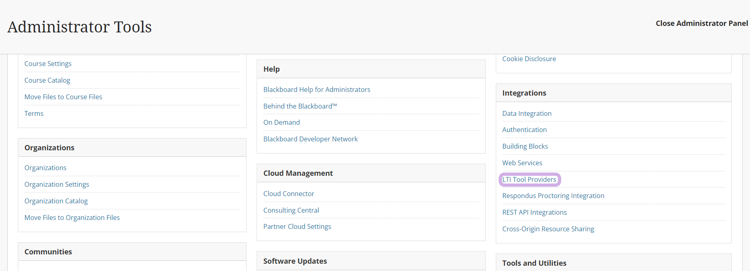This screenshot has height=271, width=750.
Task: Select Move Files to Course Files
Action: pos(63,97)
